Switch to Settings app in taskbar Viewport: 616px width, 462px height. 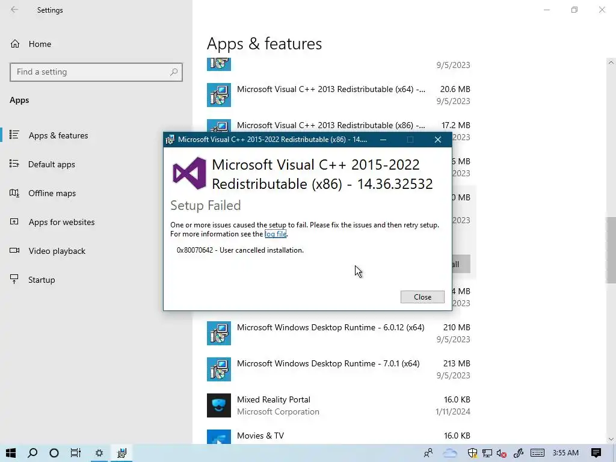[x=99, y=453]
